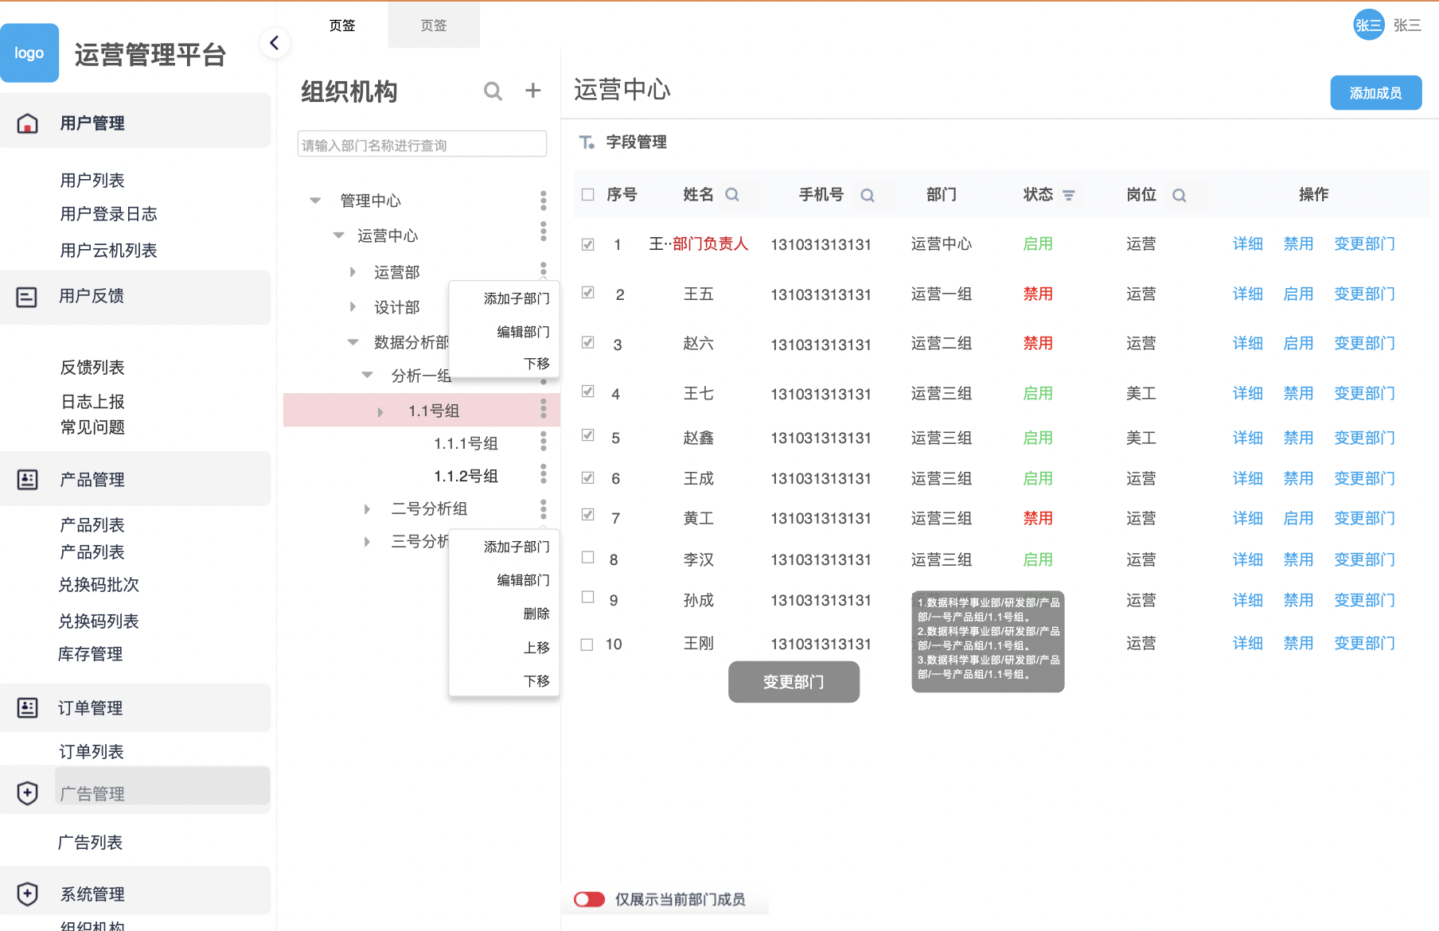Search by 手机号 column magnifier
This screenshot has width=1439, height=931.
[868, 195]
